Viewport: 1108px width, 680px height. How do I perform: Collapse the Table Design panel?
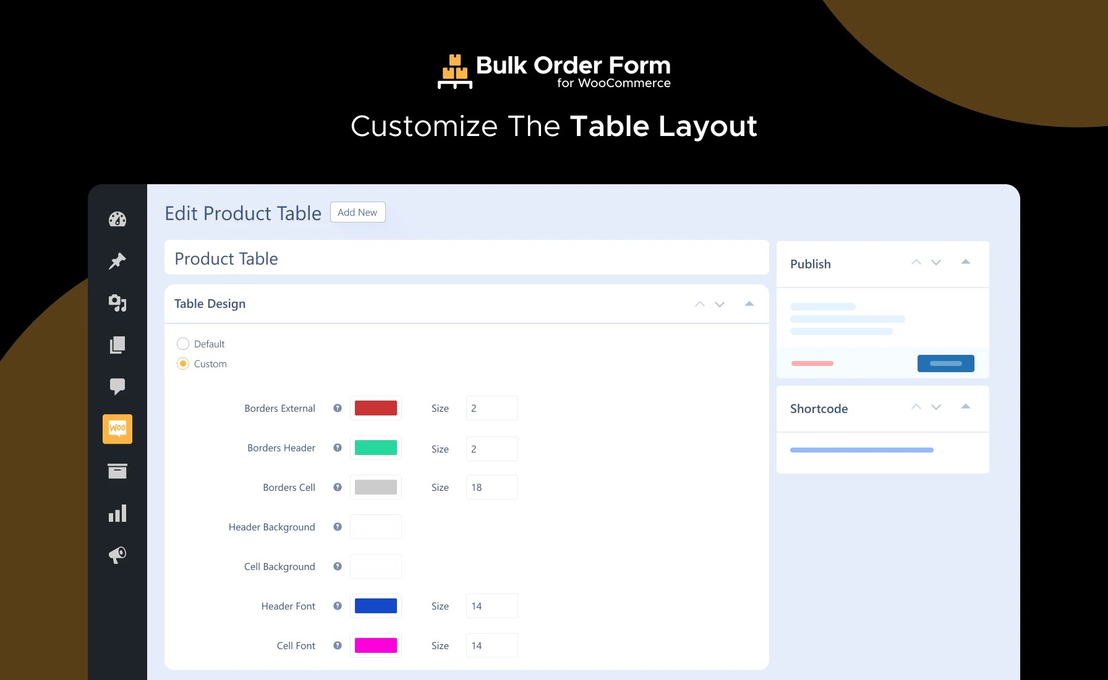[749, 304]
